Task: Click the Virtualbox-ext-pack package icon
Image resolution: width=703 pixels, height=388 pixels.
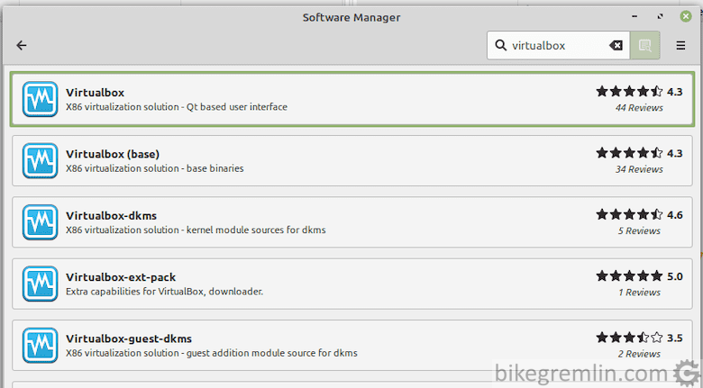Action: tap(40, 284)
